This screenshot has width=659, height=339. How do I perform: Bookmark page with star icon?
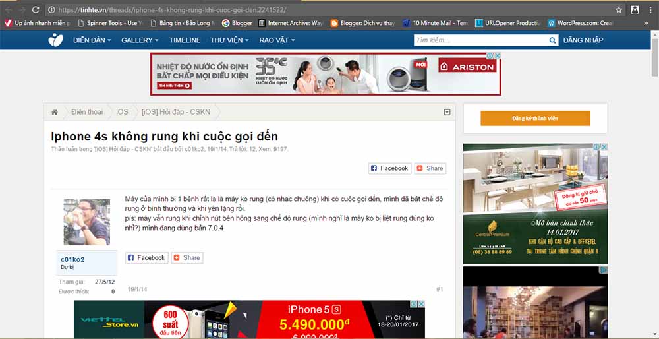(619, 9)
